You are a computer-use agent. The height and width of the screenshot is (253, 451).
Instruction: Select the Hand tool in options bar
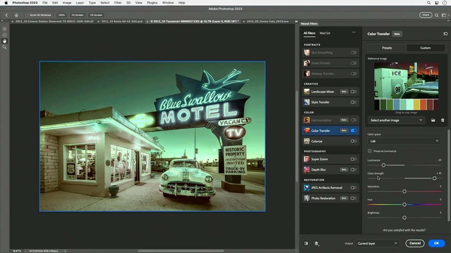(16, 15)
